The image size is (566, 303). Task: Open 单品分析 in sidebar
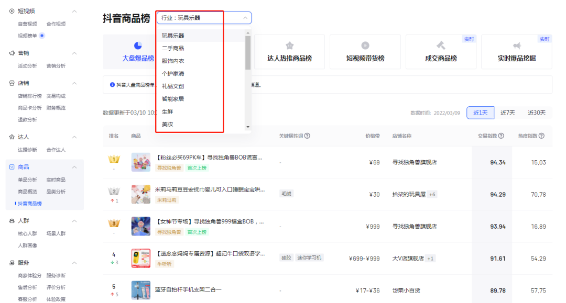(x=27, y=180)
